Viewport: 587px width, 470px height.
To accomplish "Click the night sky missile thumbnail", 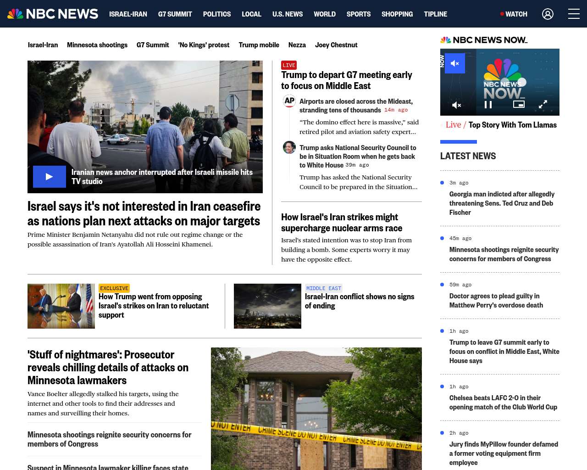I will point(267,306).
